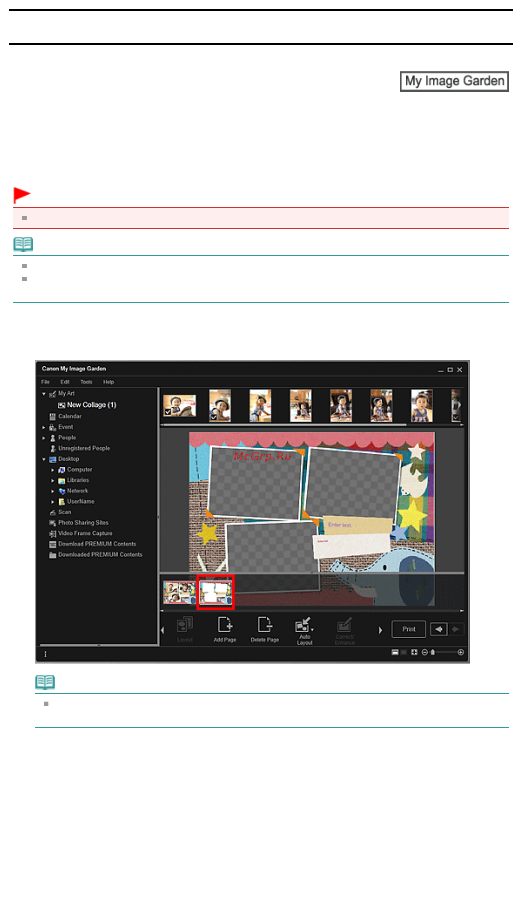The height and width of the screenshot is (912, 522).
Task: Expand the UserName tree node
Action: [x=53, y=502]
